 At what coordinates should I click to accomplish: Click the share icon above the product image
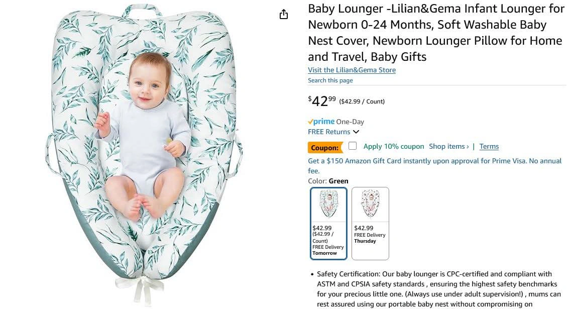click(x=283, y=14)
